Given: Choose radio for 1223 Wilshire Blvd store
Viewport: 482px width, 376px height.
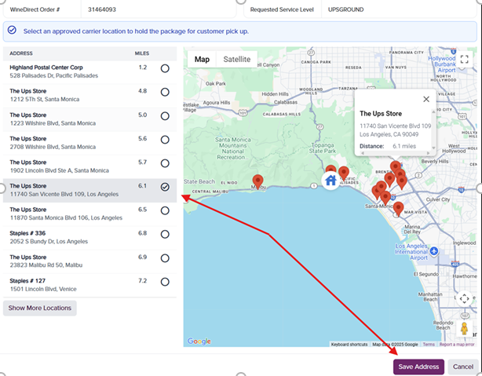Looking at the screenshot, I should click(x=165, y=116).
